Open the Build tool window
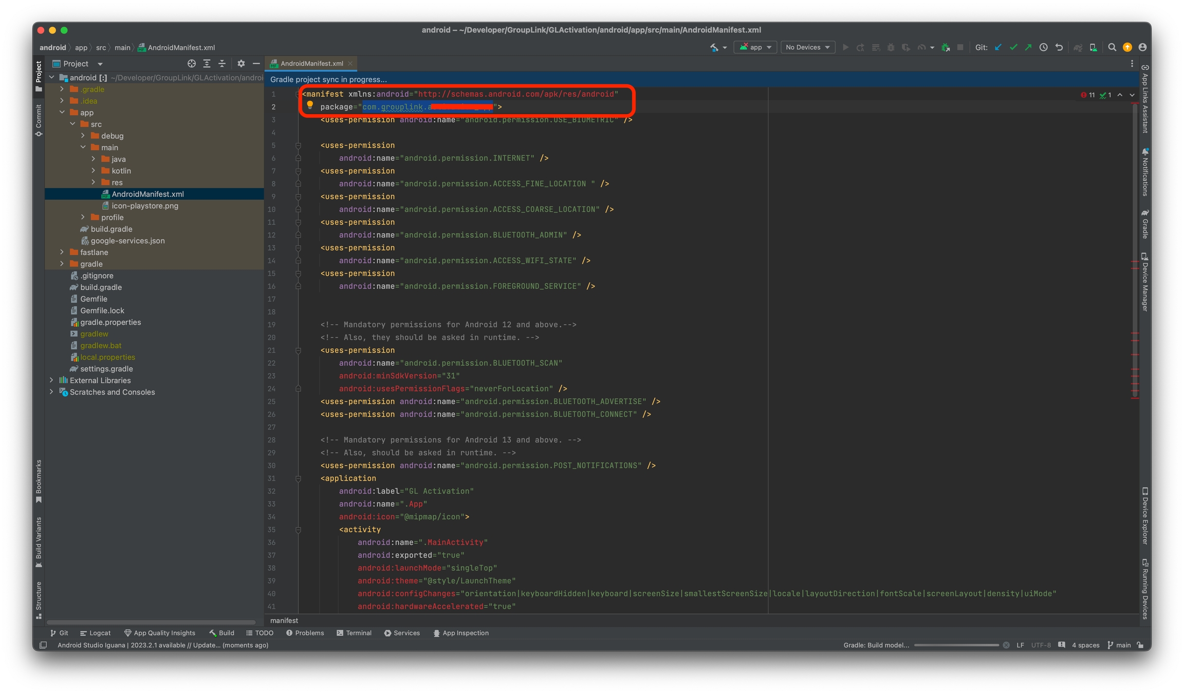The width and height of the screenshot is (1184, 694). click(221, 633)
